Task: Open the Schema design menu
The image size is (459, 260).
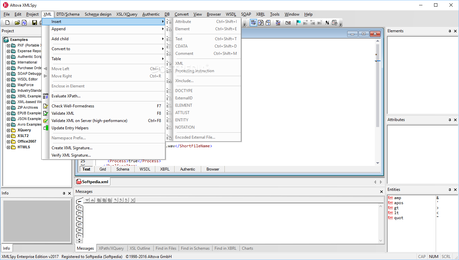Action: (98, 14)
